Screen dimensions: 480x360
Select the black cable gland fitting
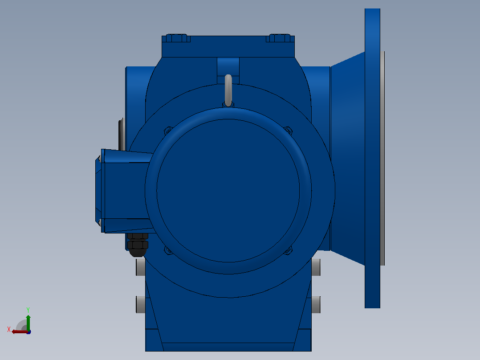click(138, 245)
